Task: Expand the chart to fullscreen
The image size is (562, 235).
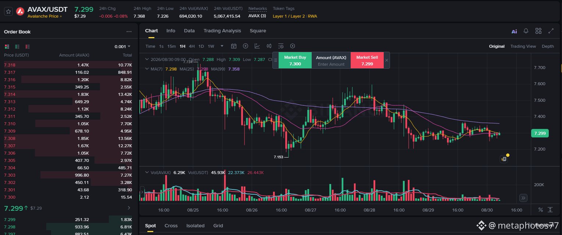Action: tap(551, 31)
